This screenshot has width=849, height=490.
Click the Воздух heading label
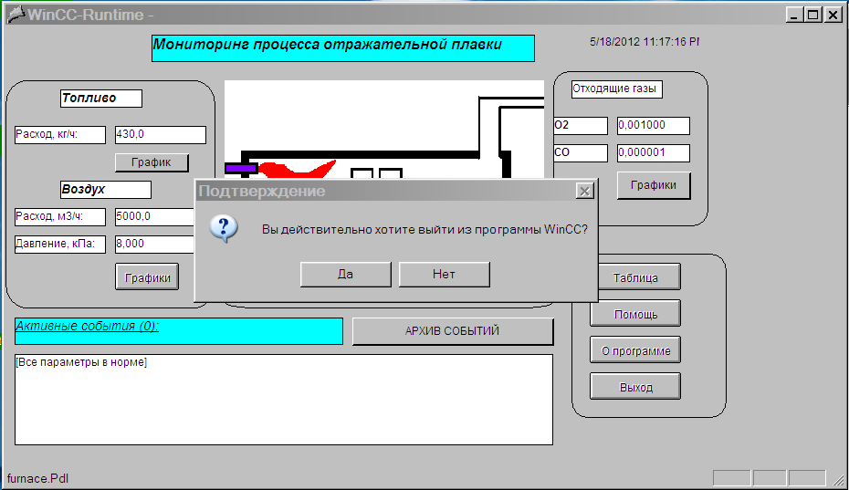click(x=106, y=190)
